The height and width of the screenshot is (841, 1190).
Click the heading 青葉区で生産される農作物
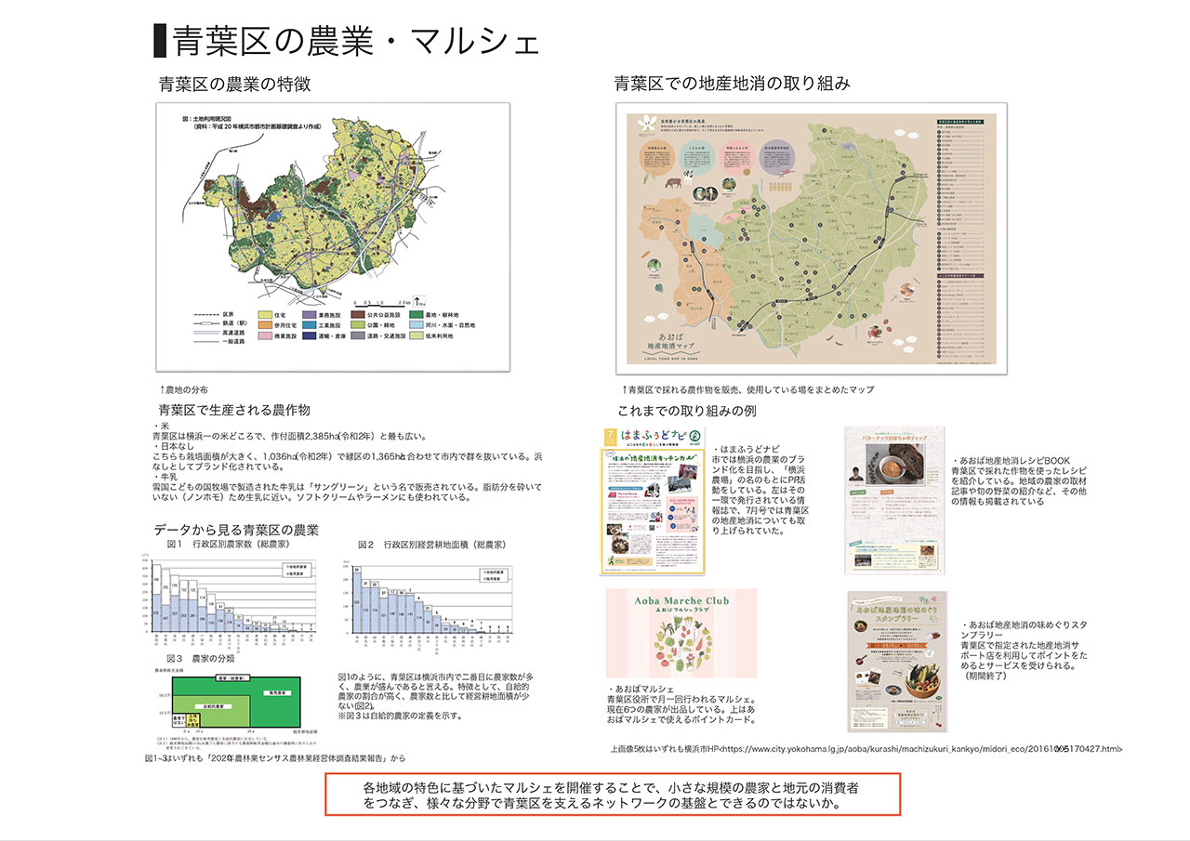click(234, 409)
